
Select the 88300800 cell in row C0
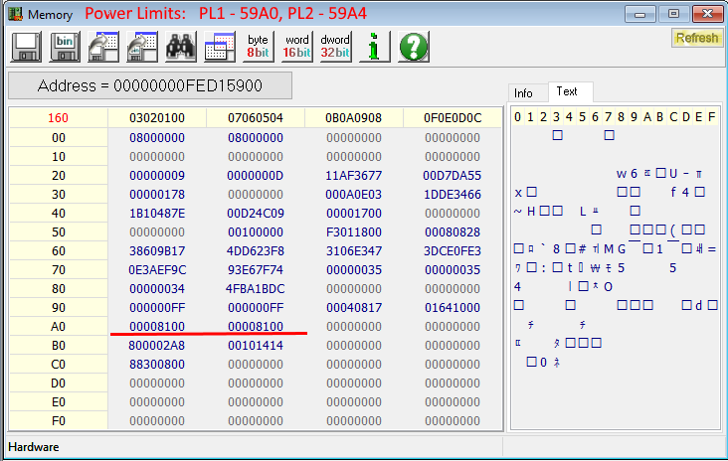[x=157, y=364]
